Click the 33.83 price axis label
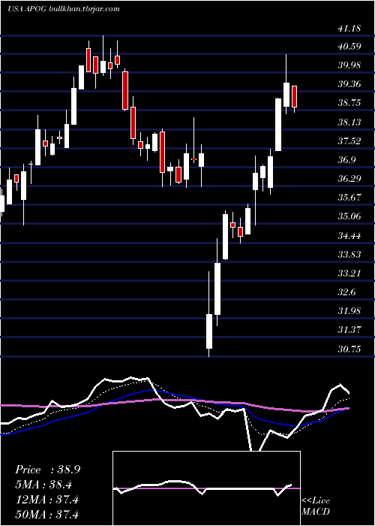The image size is (375, 526). coord(349,254)
